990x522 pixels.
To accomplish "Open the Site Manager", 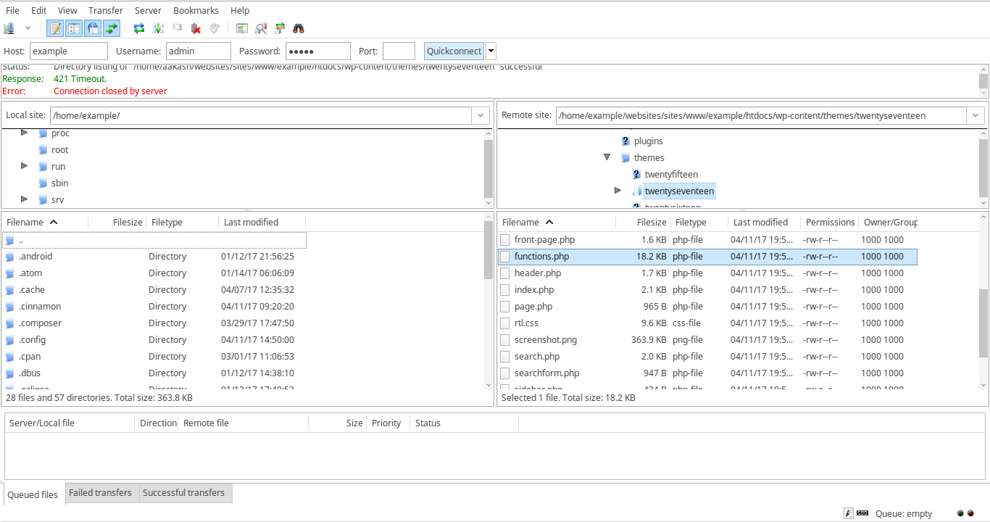I will pyautogui.click(x=9, y=28).
